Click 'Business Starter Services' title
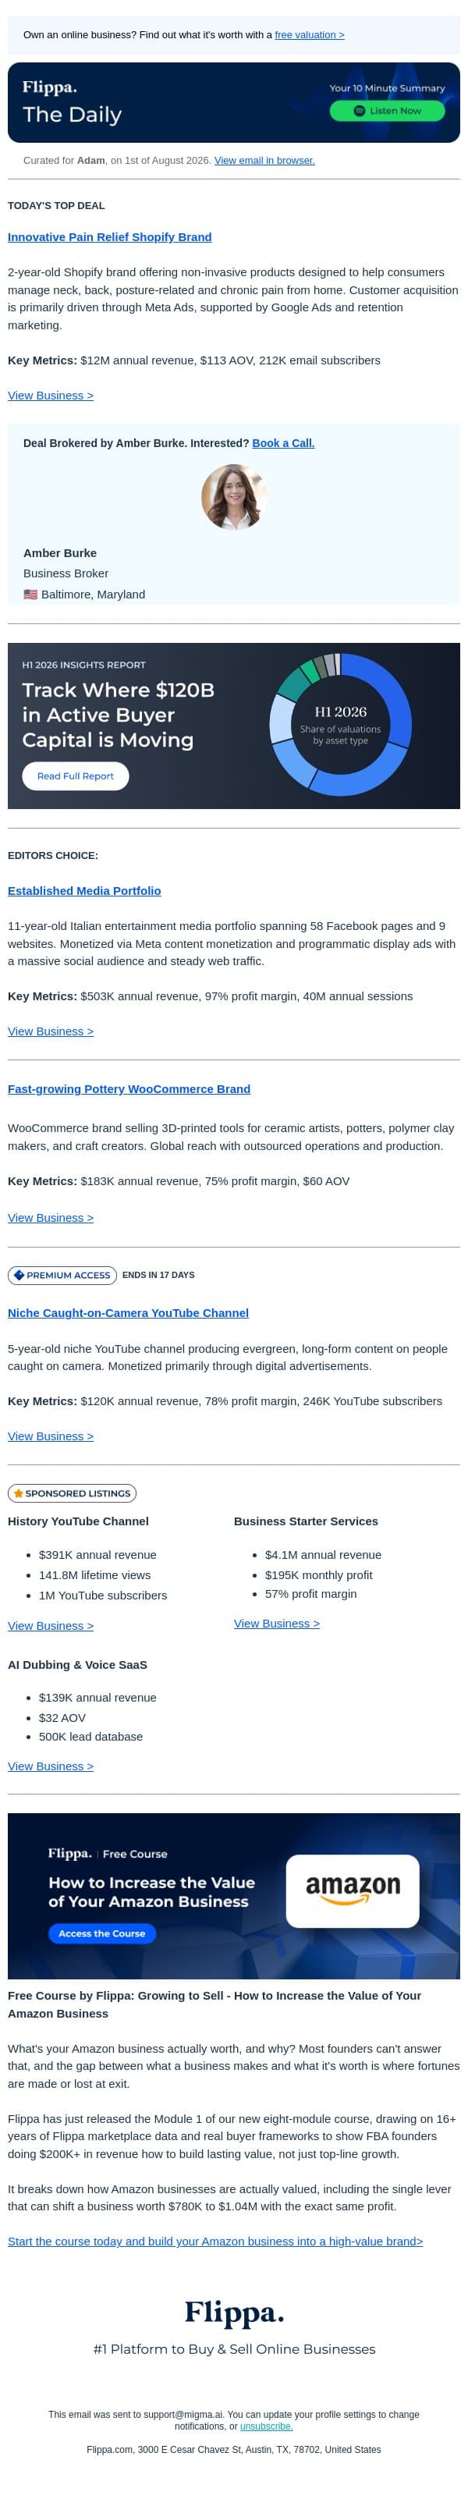This screenshot has height=2499, width=468. [307, 1522]
